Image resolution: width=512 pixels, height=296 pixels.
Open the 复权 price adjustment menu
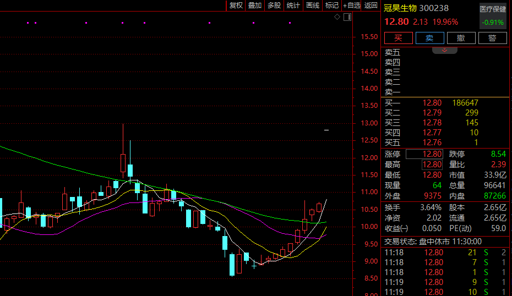(x=236, y=6)
